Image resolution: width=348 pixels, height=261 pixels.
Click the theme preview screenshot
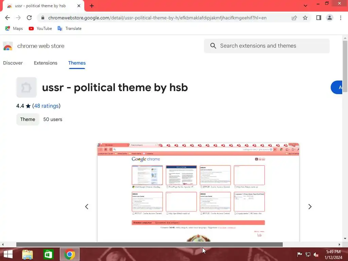(x=198, y=192)
